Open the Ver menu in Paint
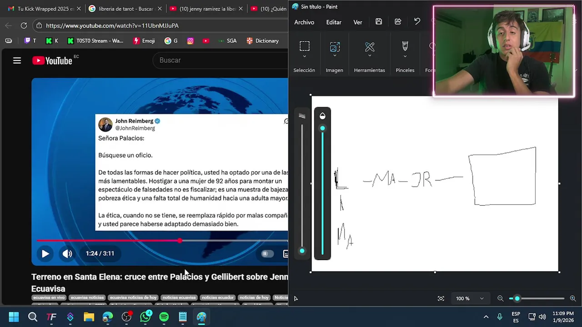Screen dimensions: 582x327 (358, 22)
